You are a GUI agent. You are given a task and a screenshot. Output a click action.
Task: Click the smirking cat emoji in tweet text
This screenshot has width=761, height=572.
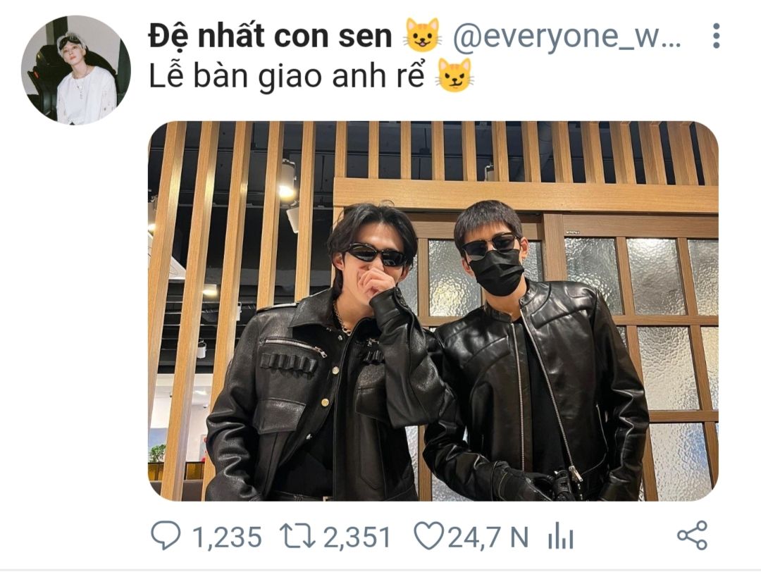tap(454, 75)
